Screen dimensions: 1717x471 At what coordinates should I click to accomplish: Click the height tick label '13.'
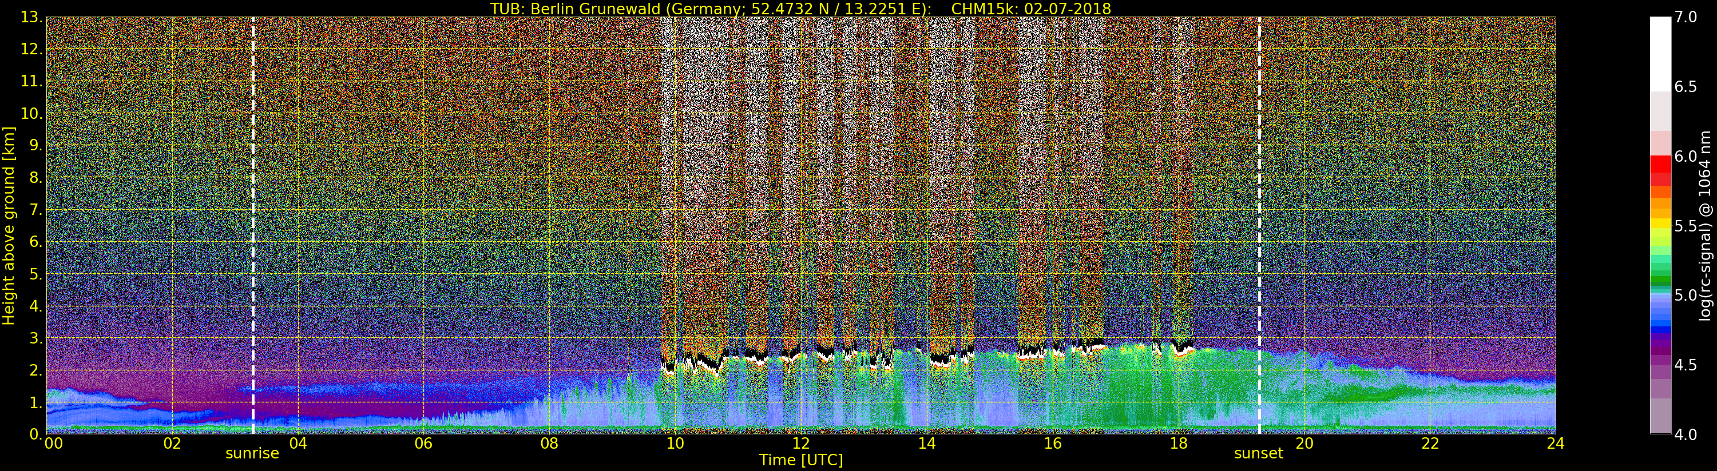point(31,17)
